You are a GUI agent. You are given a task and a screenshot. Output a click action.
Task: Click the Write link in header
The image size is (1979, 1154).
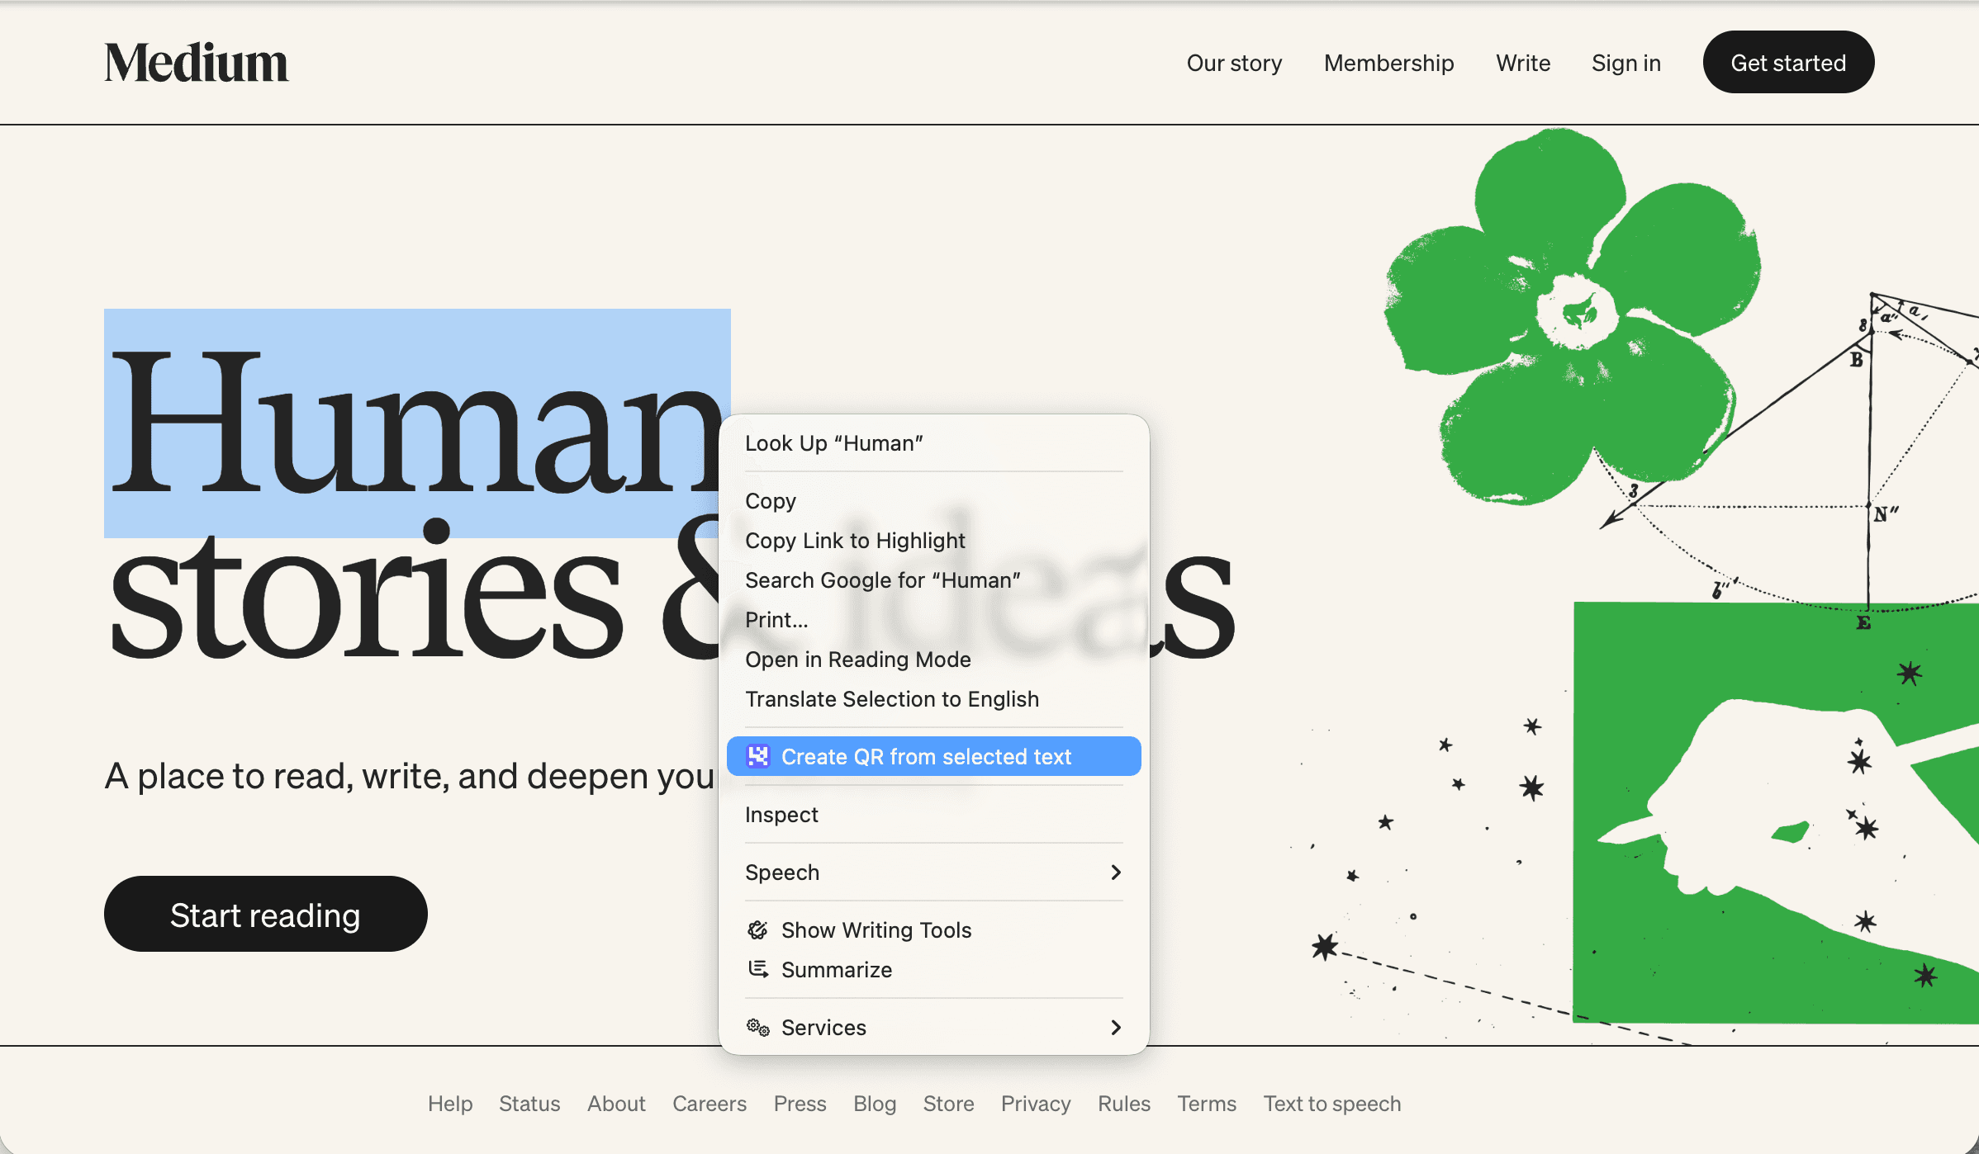tap(1523, 63)
